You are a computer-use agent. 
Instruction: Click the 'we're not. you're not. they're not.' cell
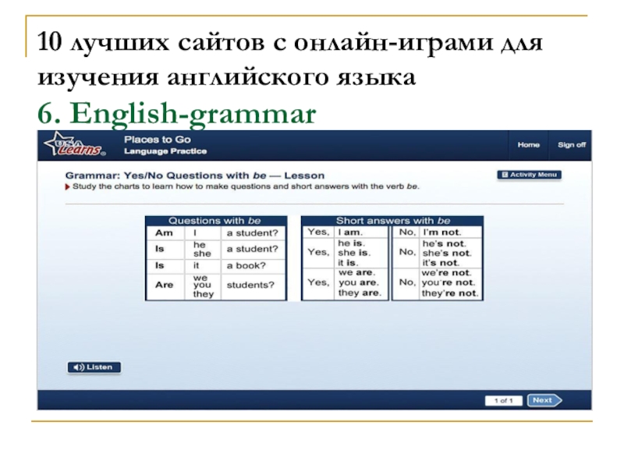pyautogui.click(x=450, y=283)
